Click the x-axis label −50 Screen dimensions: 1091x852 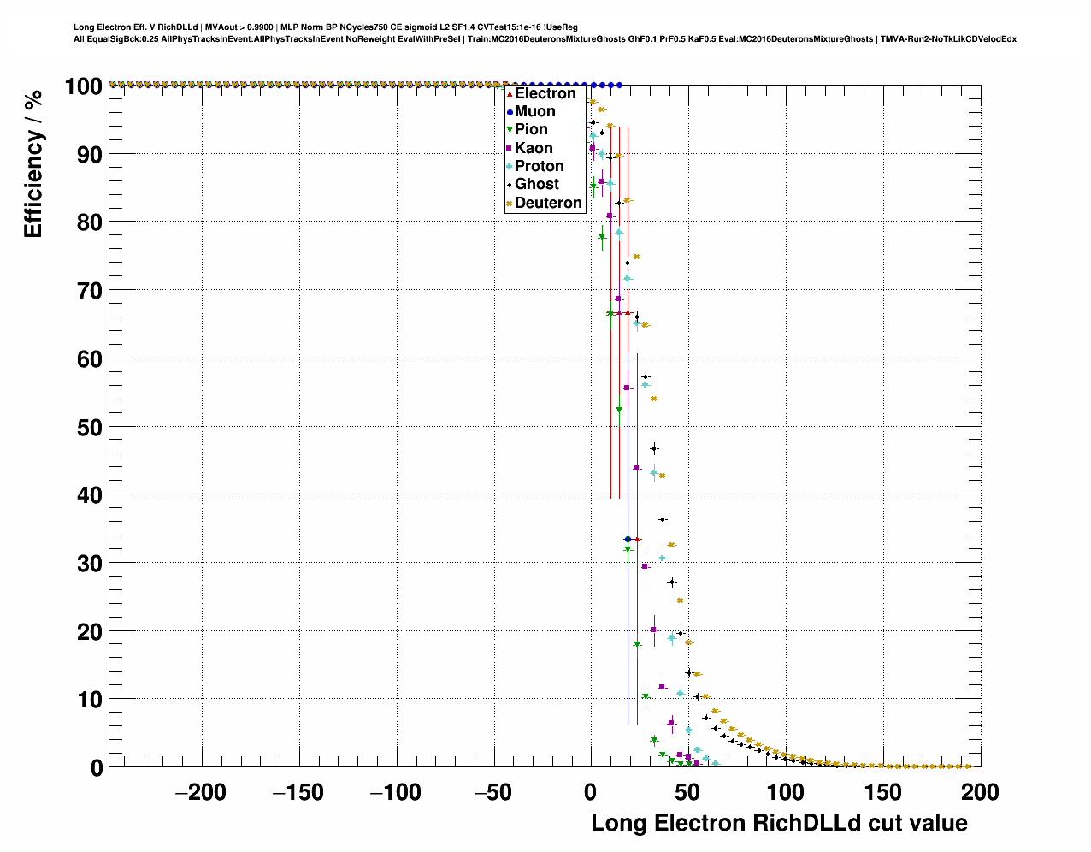(492, 792)
